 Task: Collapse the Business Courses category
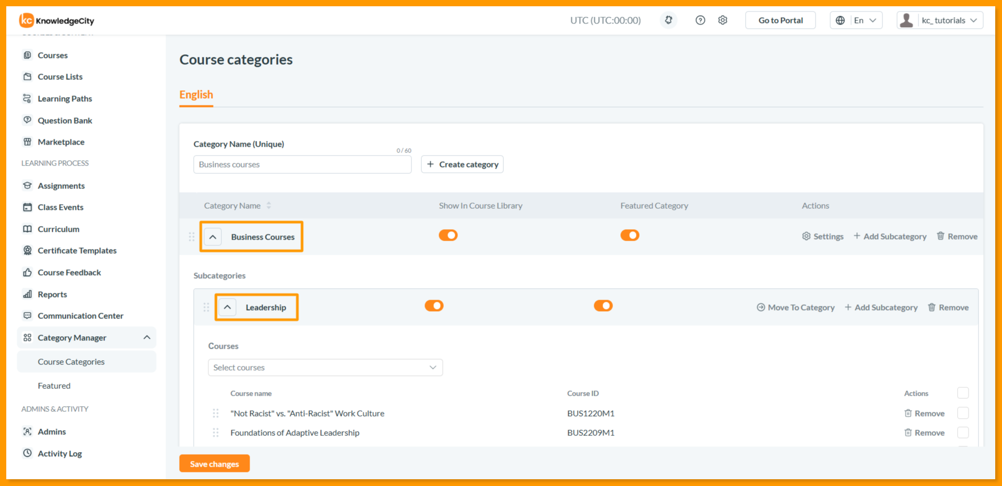[213, 237]
